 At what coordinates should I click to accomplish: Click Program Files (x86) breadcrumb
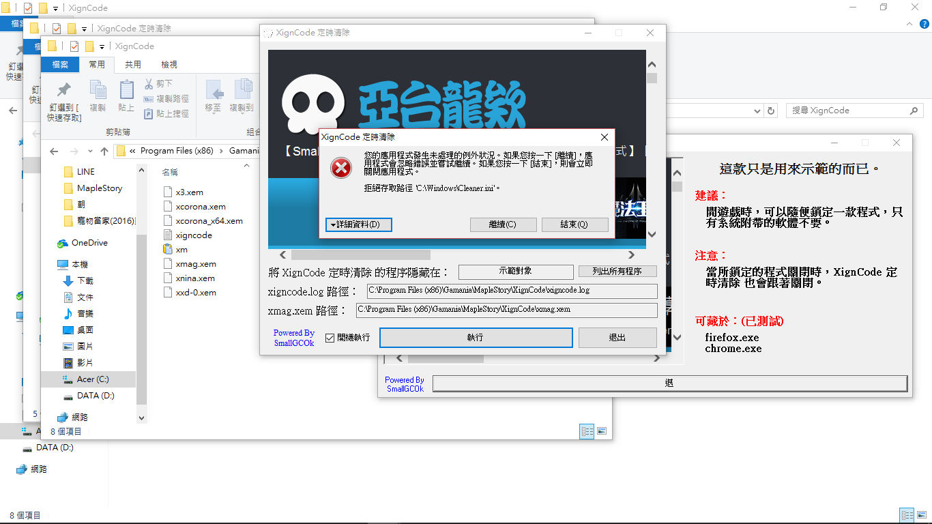coord(177,151)
